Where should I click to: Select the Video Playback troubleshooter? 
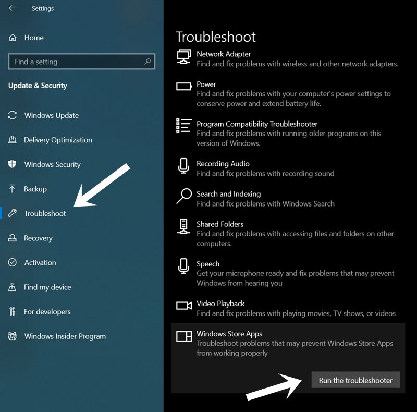click(x=220, y=304)
